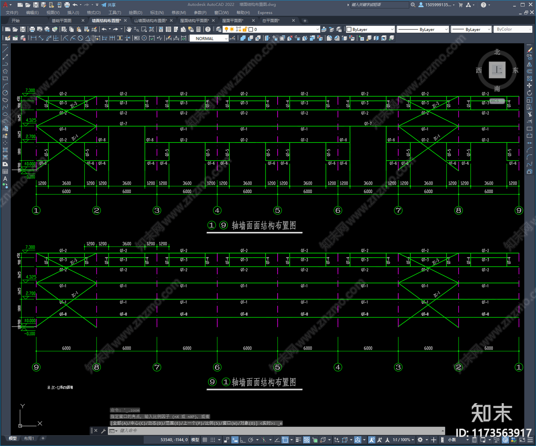Select the Diameter dimension tool
536x446 pixels.
click(x=80, y=38)
